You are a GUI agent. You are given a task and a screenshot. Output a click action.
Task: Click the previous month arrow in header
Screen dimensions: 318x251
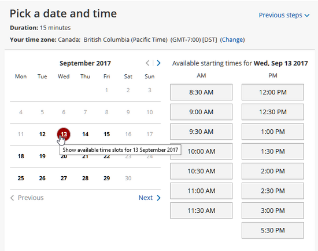[147, 63]
